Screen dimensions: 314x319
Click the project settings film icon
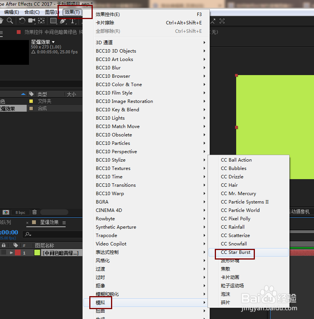(x=6, y=212)
